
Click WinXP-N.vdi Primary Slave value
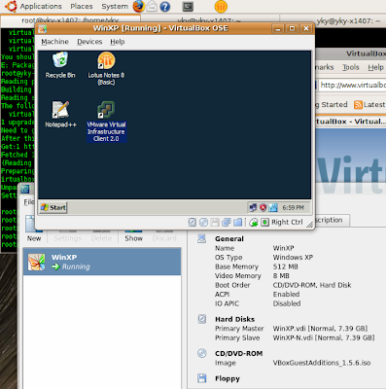click(x=324, y=337)
